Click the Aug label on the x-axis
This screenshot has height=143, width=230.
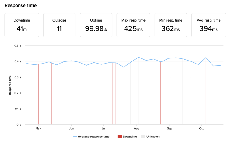(137, 129)
